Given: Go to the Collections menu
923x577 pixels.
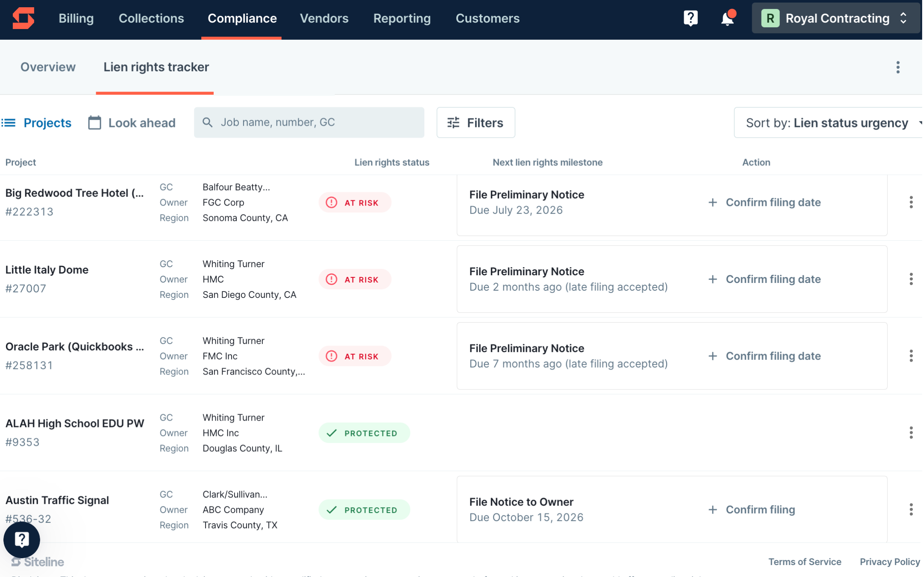Looking at the screenshot, I should (151, 18).
